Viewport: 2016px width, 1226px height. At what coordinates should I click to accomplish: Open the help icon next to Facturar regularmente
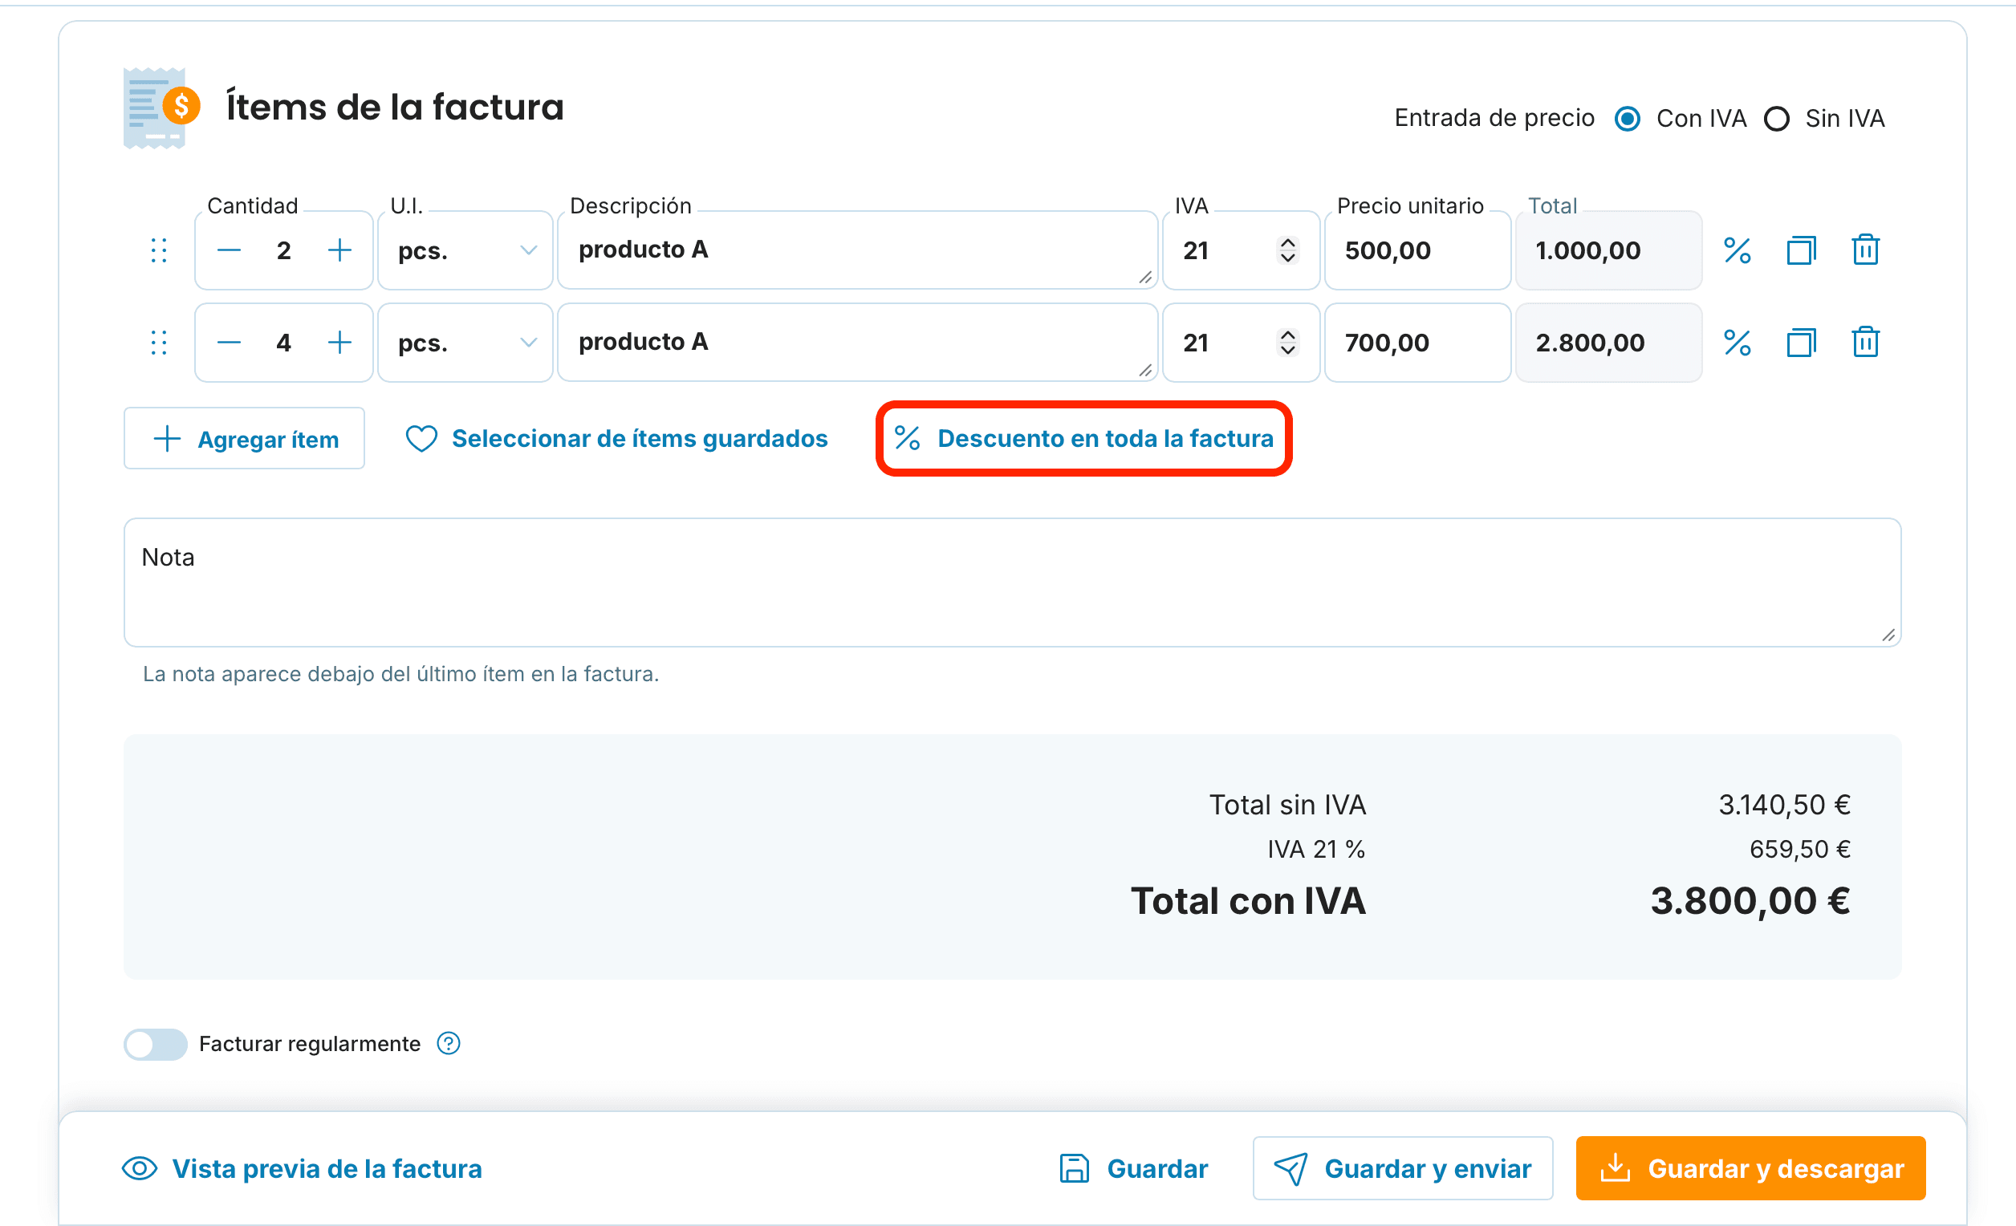449,1043
